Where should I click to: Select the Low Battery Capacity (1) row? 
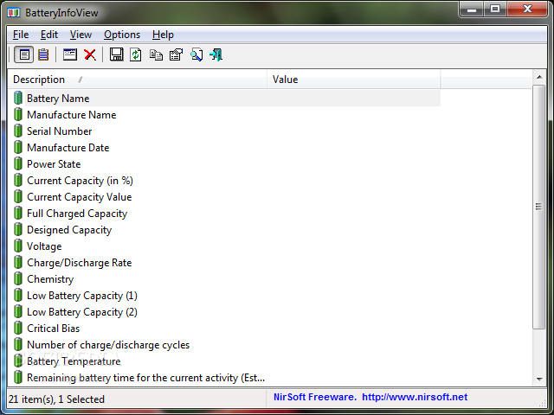[x=226, y=296]
